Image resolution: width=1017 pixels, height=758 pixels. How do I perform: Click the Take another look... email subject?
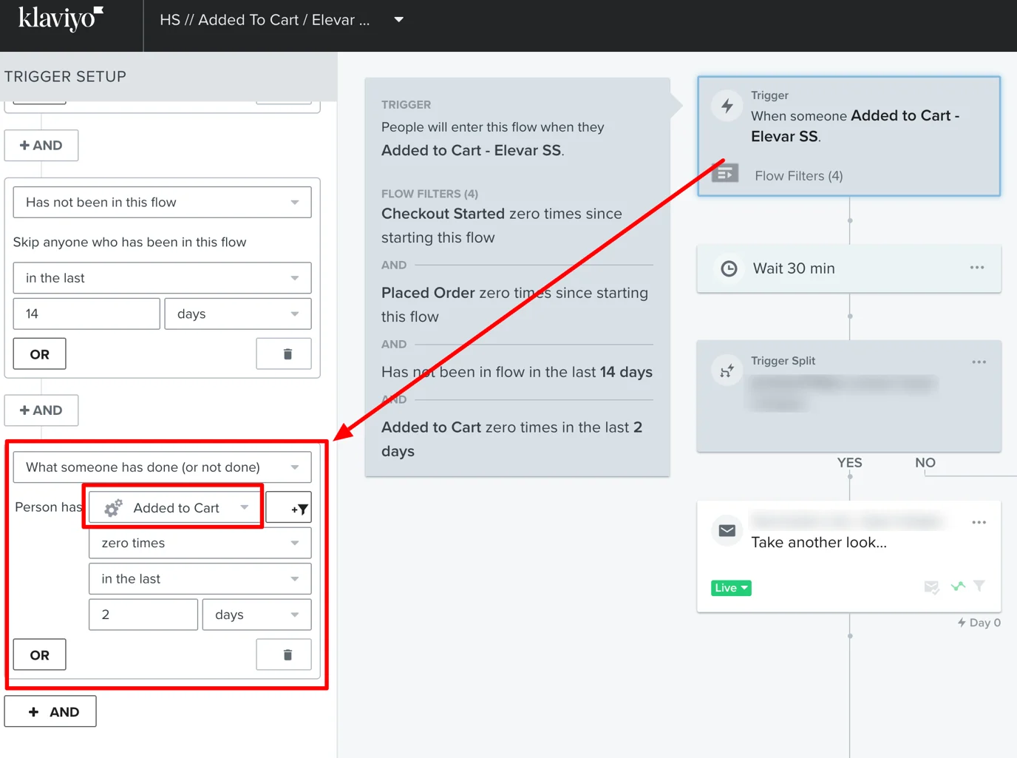click(x=819, y=542)
